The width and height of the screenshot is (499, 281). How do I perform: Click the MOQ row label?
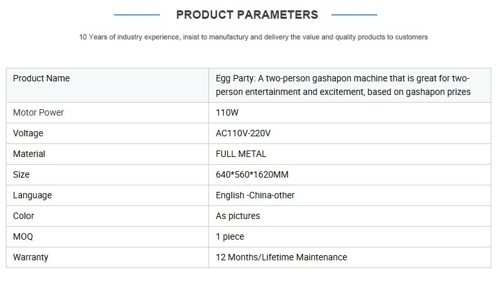[x=23, y=236]
